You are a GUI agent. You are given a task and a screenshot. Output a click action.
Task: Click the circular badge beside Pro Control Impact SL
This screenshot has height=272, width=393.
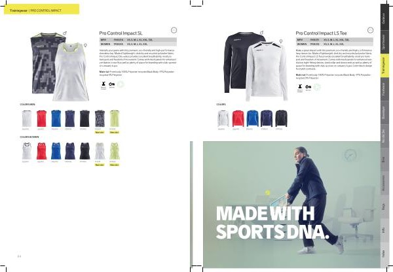coord(174,30)
